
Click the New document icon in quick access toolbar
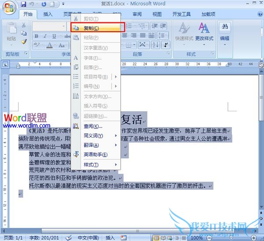coord(52,4)
